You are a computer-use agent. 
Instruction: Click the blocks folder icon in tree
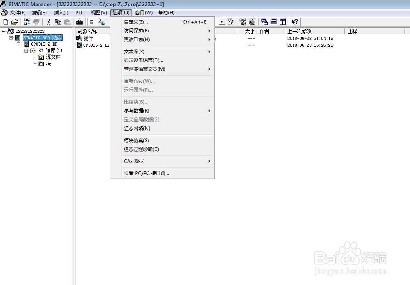tap(41, 63)
